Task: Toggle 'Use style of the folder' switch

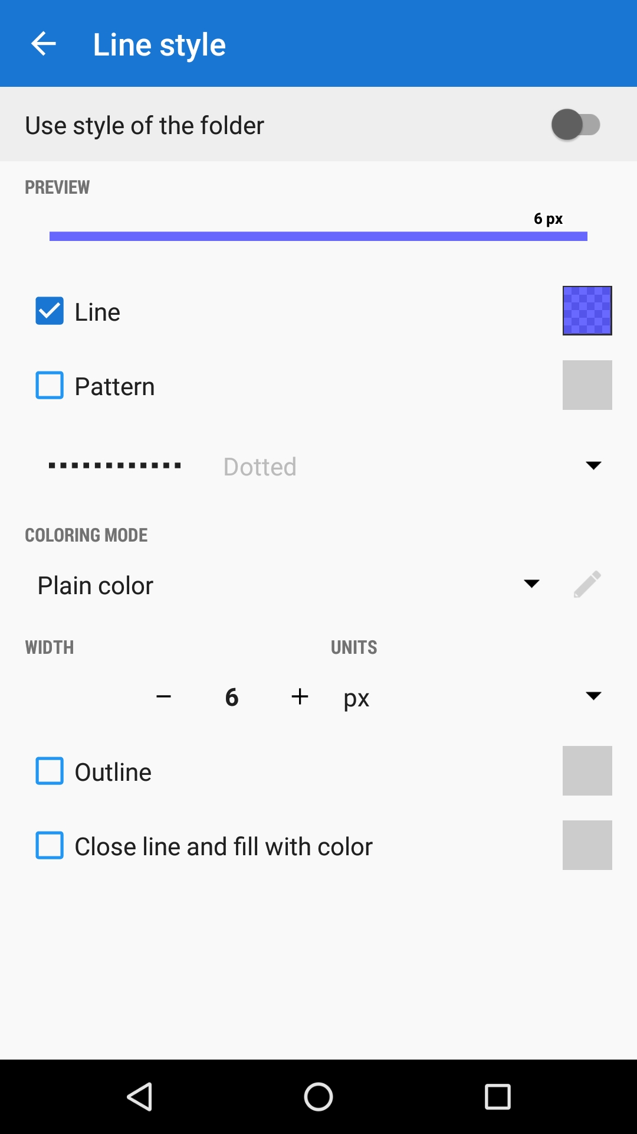Action: (575, 125)
